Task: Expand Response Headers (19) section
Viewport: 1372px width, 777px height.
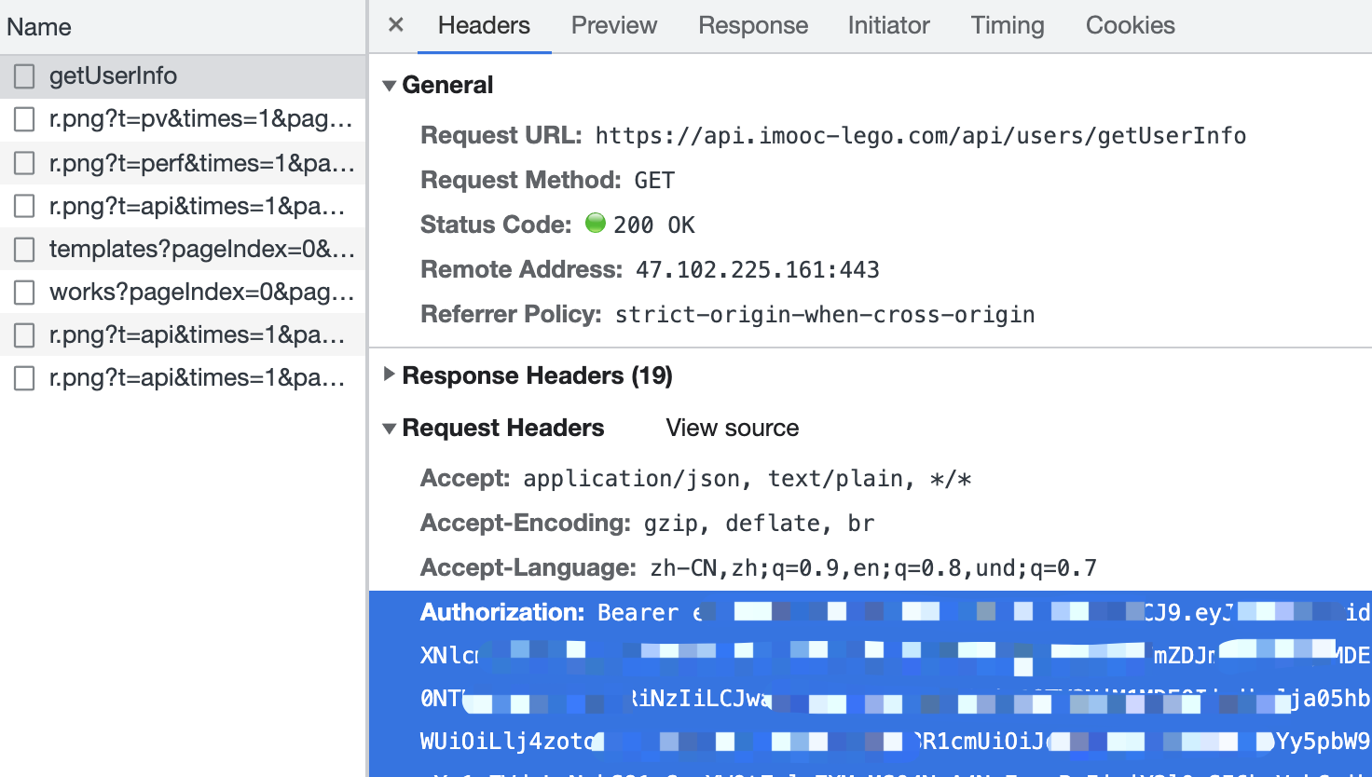Action: 390,375
